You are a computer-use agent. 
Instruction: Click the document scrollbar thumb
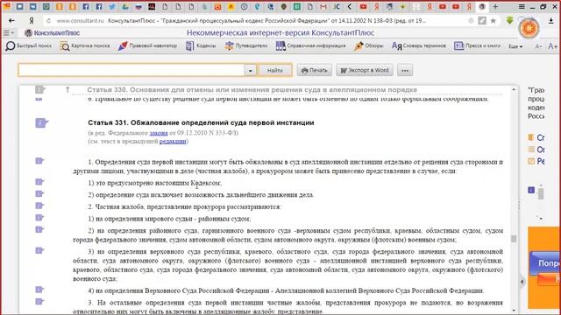(514, 239)
